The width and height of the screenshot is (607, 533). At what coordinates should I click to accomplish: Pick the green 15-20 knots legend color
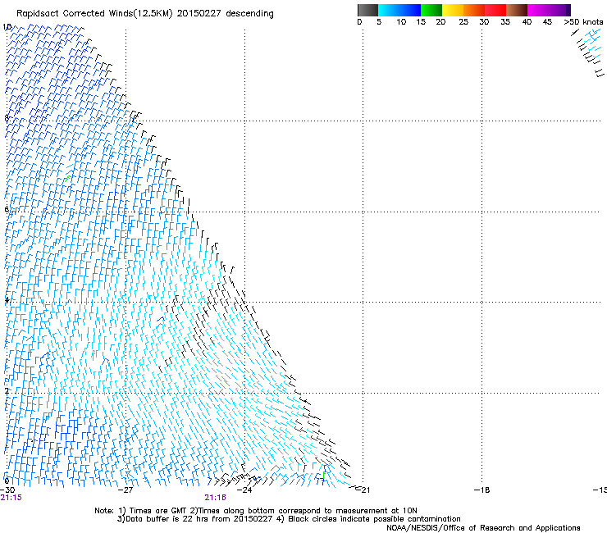[x=431, y=10]
